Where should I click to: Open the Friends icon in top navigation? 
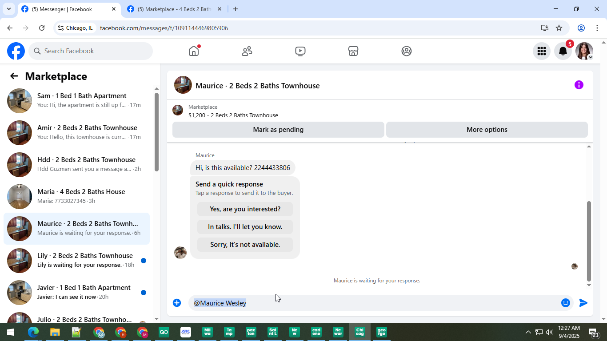pyautogui.click(x=247, y=51)
